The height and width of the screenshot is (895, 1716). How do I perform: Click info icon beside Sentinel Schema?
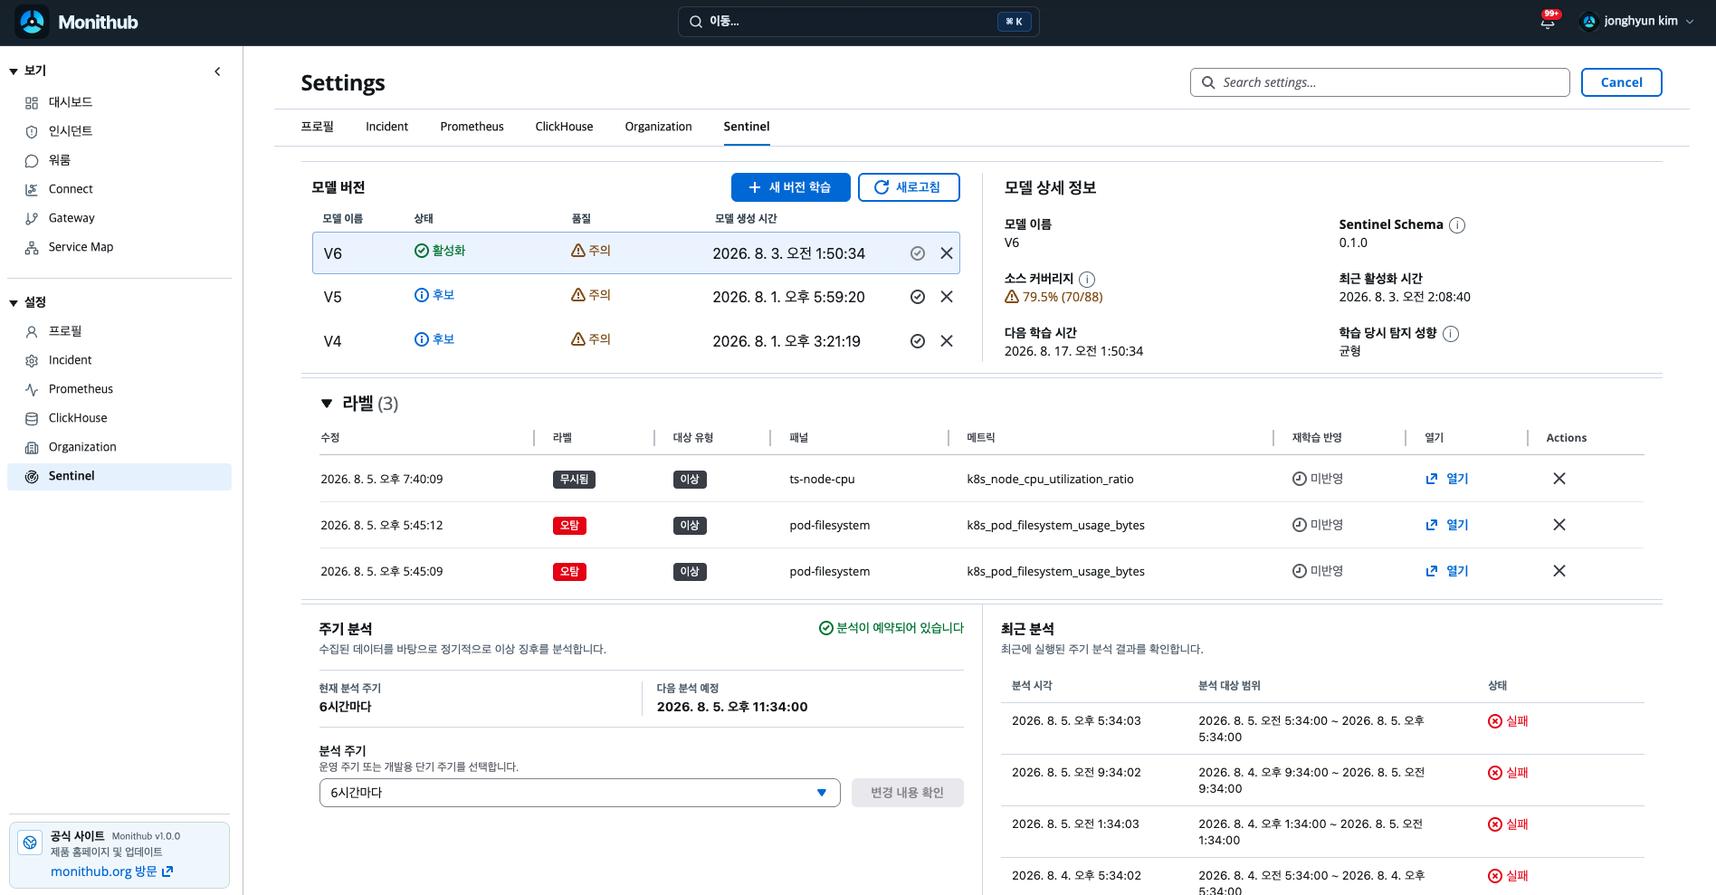(1457, 225)
